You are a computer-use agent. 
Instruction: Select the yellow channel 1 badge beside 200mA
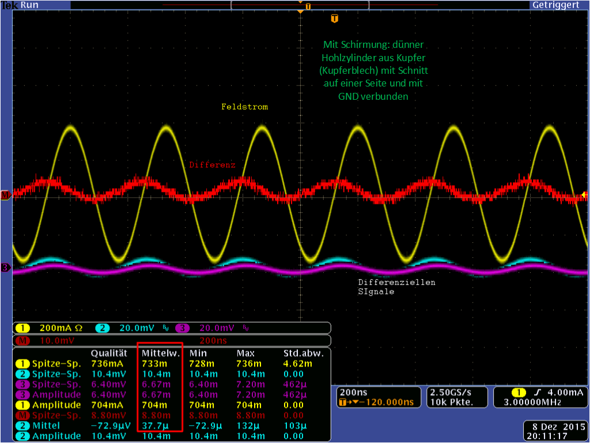coord(22,328)
